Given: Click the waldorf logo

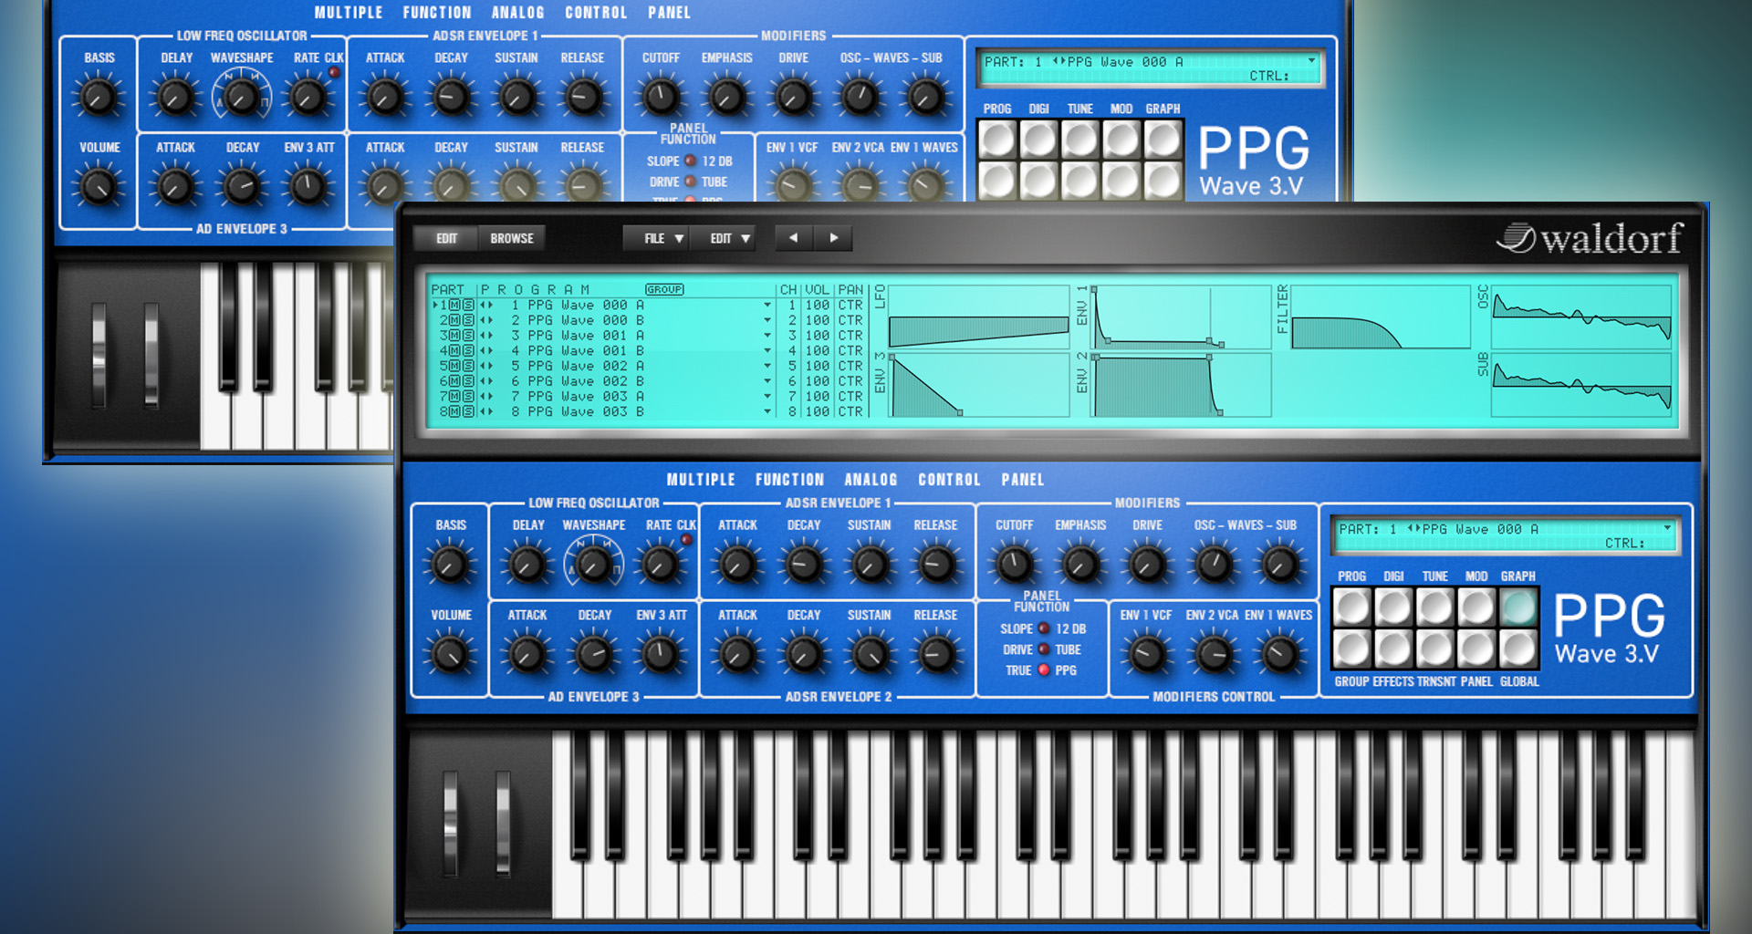Looking at the screenshot, I should click(1589, 239).
